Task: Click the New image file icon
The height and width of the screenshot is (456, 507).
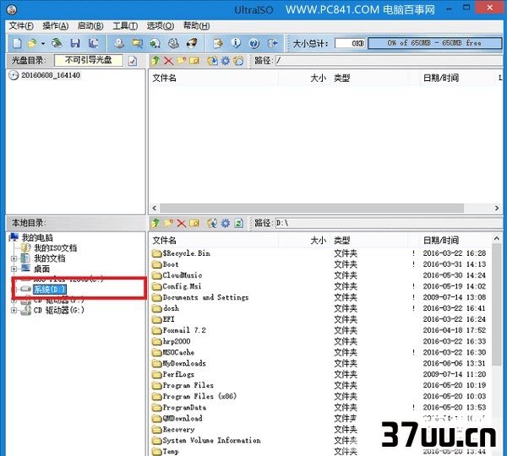Action: click(17, 43)
